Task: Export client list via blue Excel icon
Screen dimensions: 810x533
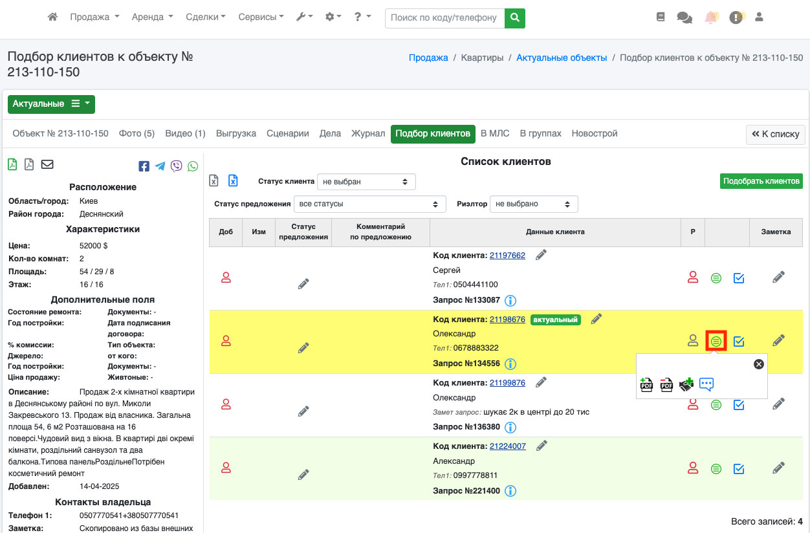Action: pos(233,180)
